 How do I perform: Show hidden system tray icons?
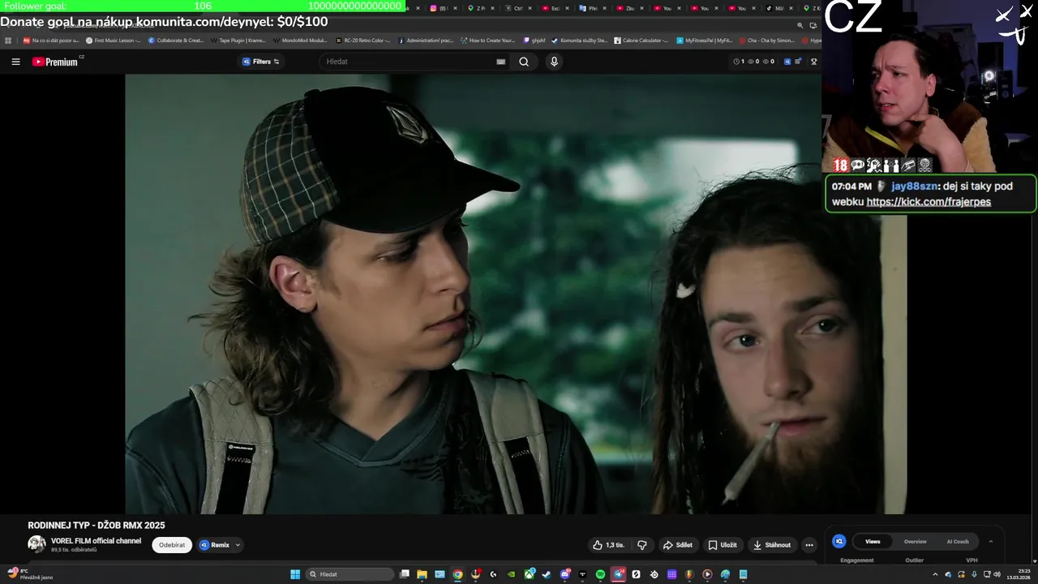tap(936, 574)
